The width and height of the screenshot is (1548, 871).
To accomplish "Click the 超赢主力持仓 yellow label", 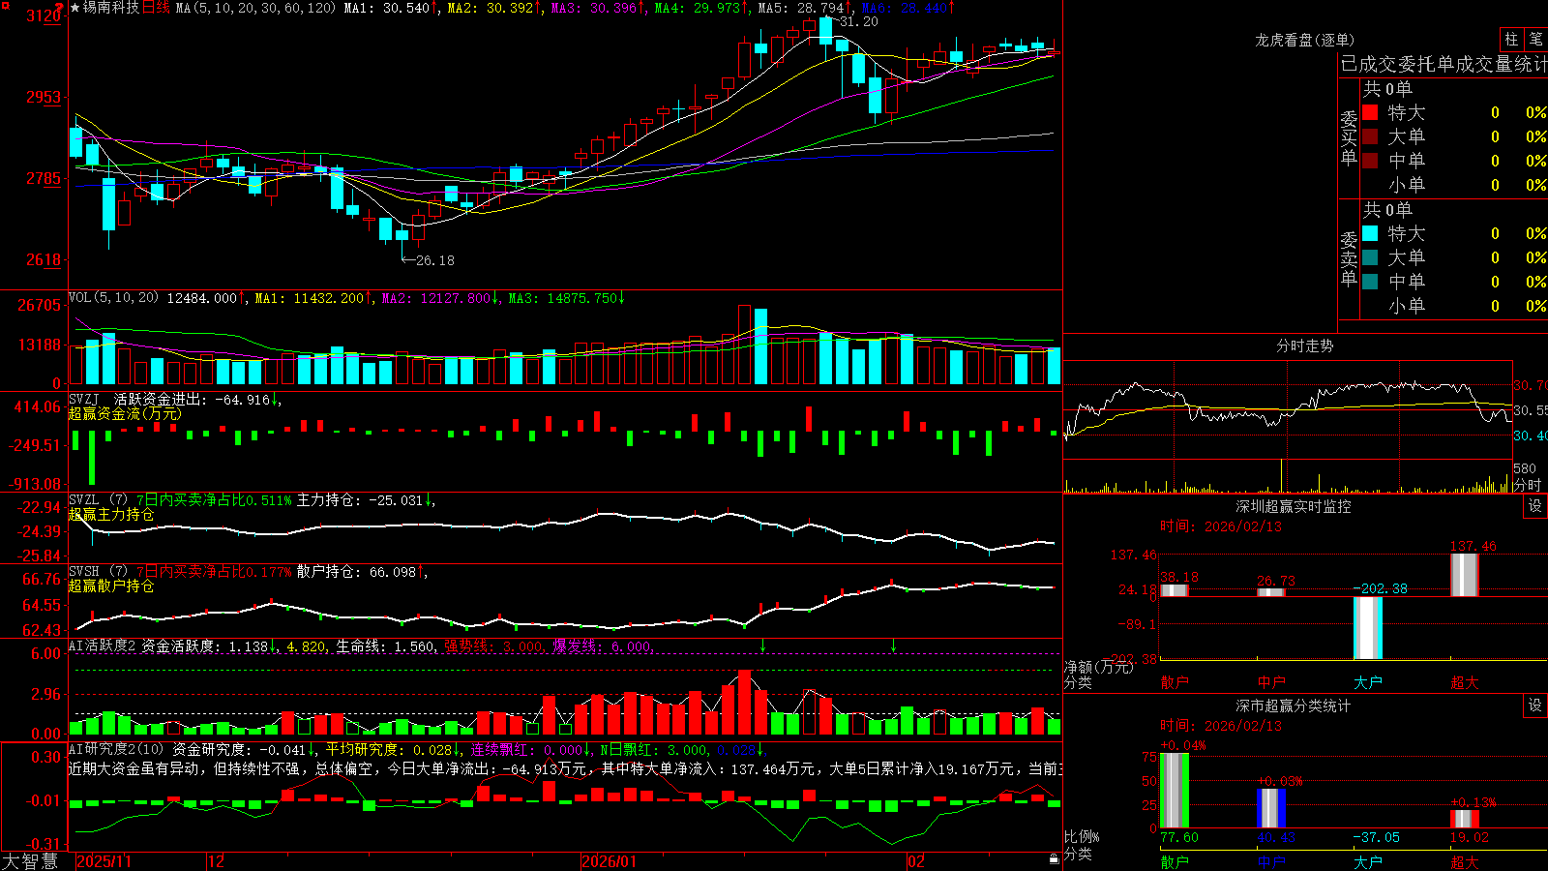I will [111, 514].
